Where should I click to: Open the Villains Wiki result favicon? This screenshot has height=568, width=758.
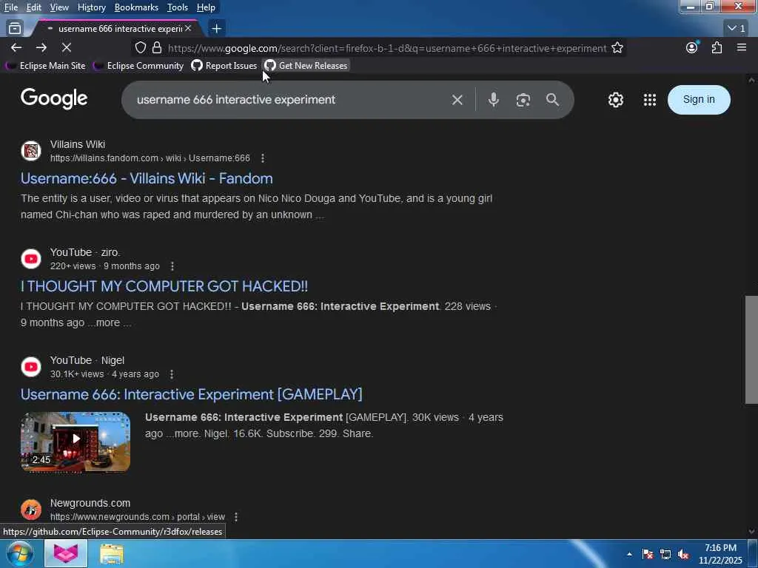coord(31,151)
